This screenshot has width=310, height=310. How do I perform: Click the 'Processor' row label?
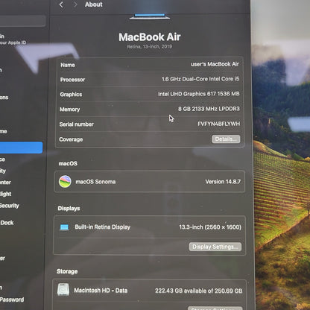(72, 80)
